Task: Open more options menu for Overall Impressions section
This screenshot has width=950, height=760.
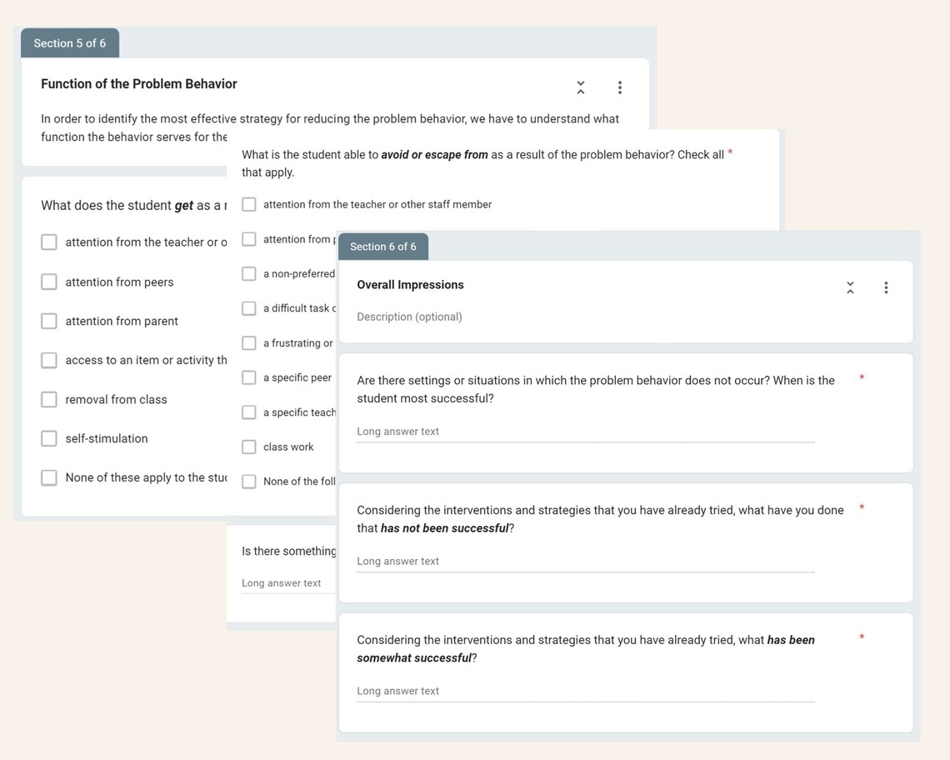Action: pyautogui.click(x=886, y=287)
